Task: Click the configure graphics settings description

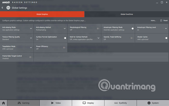Action: pyautogui.click(x=44, y=20)
